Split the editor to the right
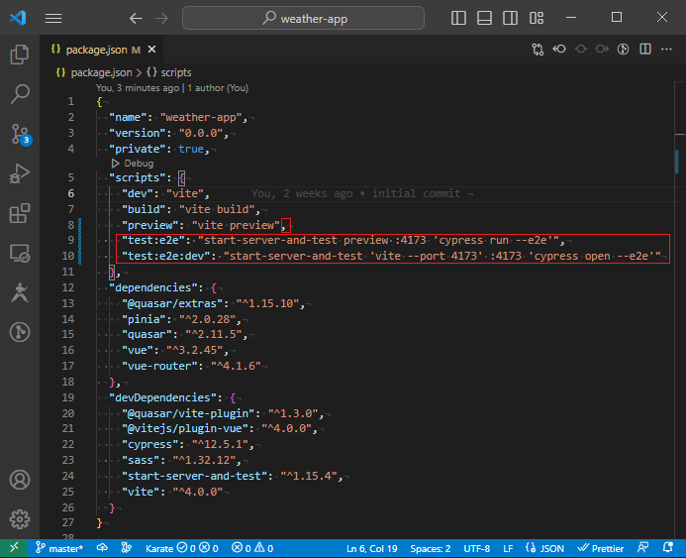The image size is (686, 558). 645,49
